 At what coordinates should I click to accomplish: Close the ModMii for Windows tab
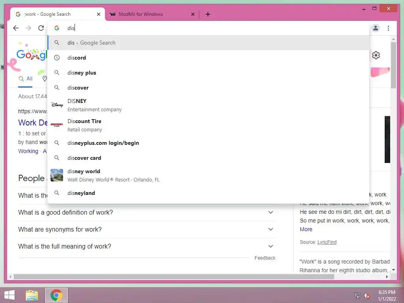[193, 14]
